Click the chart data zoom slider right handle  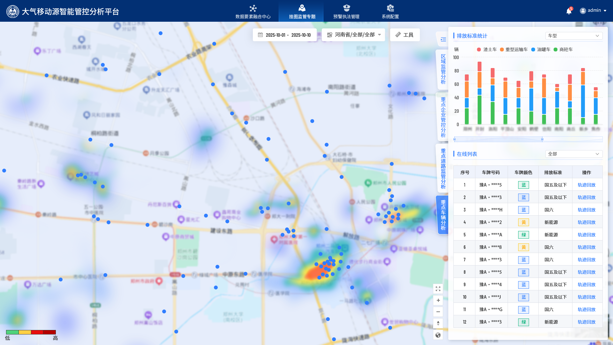click(542, 139)
